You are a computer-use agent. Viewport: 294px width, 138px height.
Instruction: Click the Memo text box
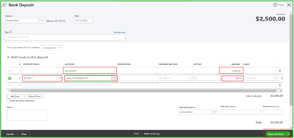[27, 115]
